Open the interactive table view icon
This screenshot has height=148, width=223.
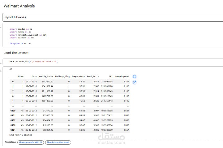pos(135,76)
